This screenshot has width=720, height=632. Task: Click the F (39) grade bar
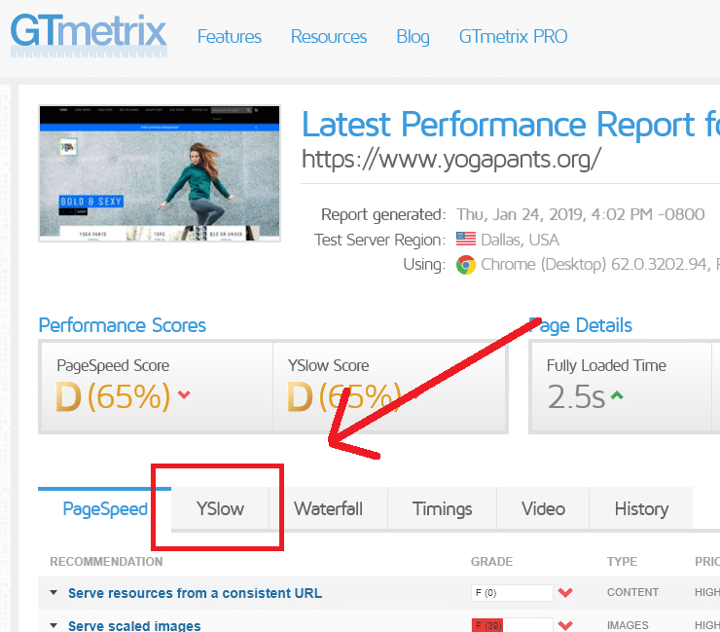(512, 625)
